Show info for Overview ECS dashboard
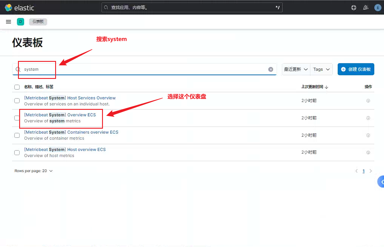Image resolution: width=384 pixels, height=247 pixels. click(368, 118)
